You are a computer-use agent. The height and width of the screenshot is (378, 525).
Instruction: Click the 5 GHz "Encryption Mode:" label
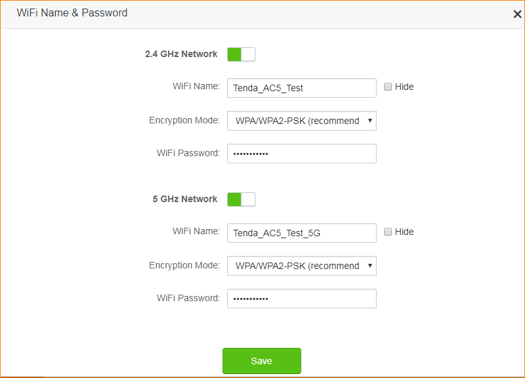click(x=184, y=266)
